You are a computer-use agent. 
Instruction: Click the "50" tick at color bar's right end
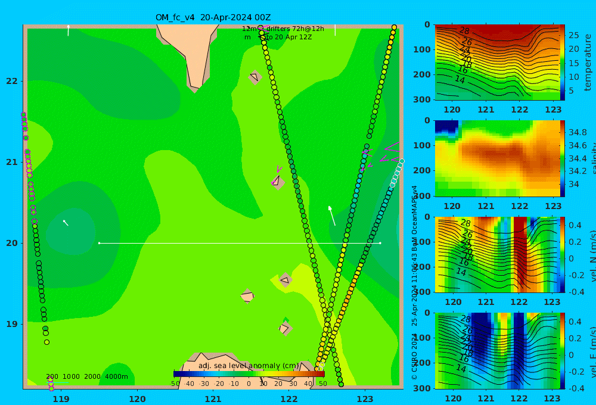pos(322,384)
